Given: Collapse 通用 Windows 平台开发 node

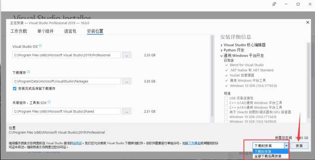Looking at the screenshot, I should pyautogui.click(x=221, y=56).
